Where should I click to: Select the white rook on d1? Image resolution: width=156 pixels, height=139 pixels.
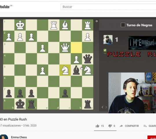54,25
